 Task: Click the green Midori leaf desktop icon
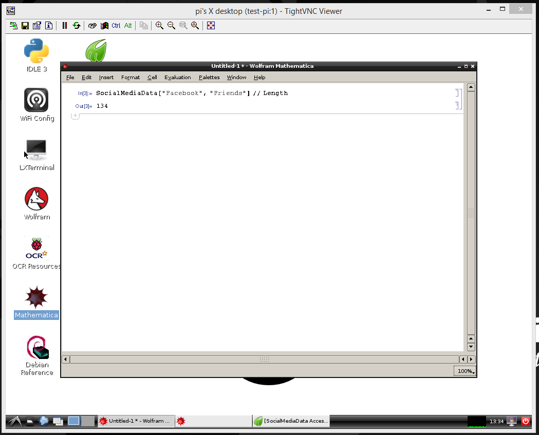coord(96,50)
